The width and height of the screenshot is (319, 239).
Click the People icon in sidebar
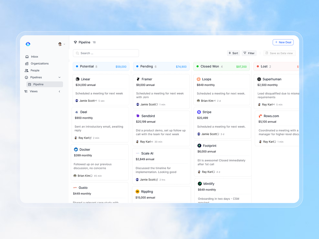pyautogui.click(x=26, y=70)
